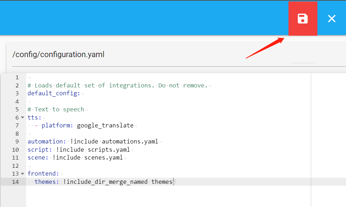Click the automations.yaml include filename
Image resolution: width=346 pixels, height=207 pixels.
pos(130,141)
